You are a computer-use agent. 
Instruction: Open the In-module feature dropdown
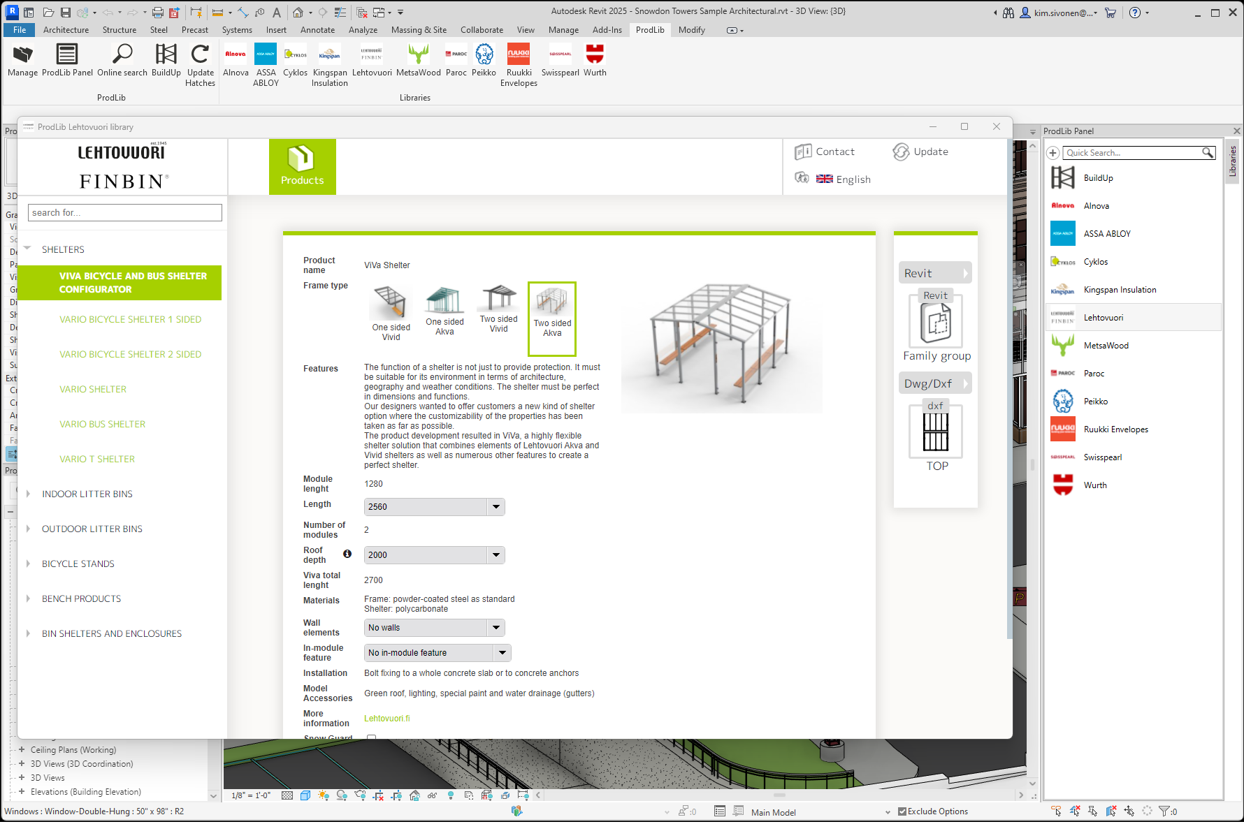(x=437, y=653)
